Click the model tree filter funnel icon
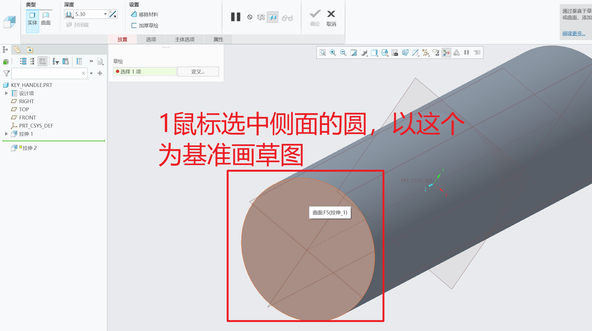Viewport: 592px width, 331px height. point(6,73)
